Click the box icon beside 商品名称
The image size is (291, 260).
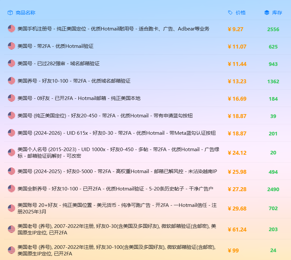pos(10,12)
